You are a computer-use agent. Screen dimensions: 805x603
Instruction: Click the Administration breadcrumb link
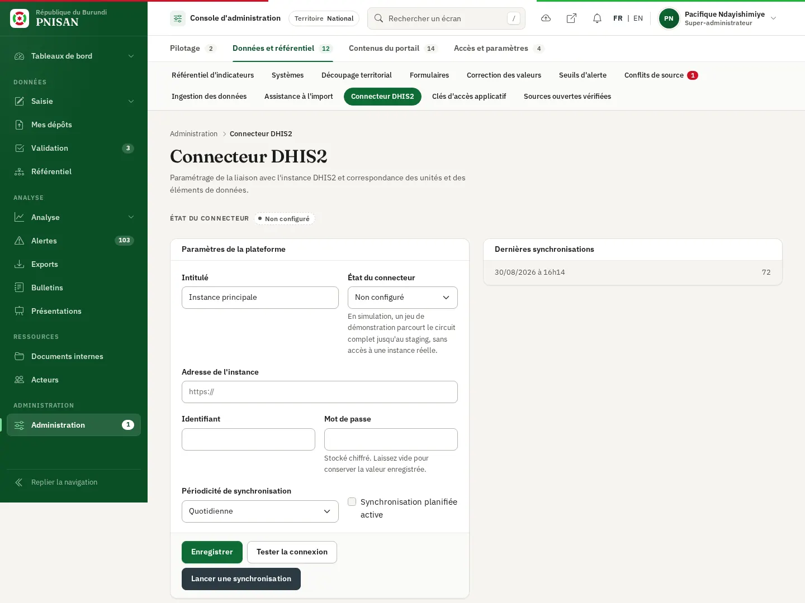[193, 134]
